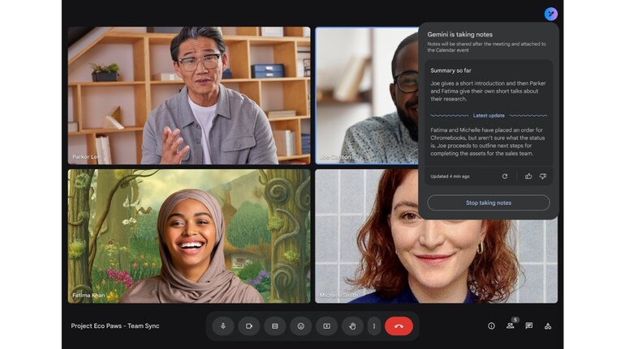Refresh the notes summary
625x349 pixels.
505,176
